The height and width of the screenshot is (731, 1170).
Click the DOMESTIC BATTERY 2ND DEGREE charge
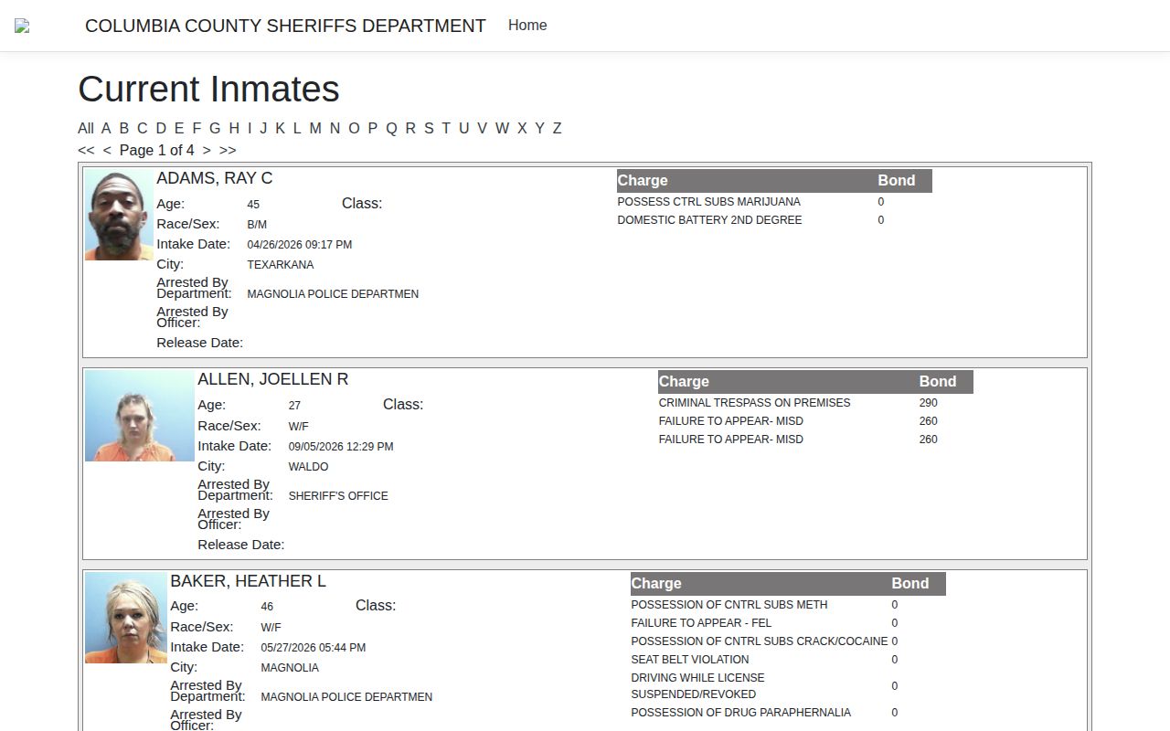pos(710,220)
